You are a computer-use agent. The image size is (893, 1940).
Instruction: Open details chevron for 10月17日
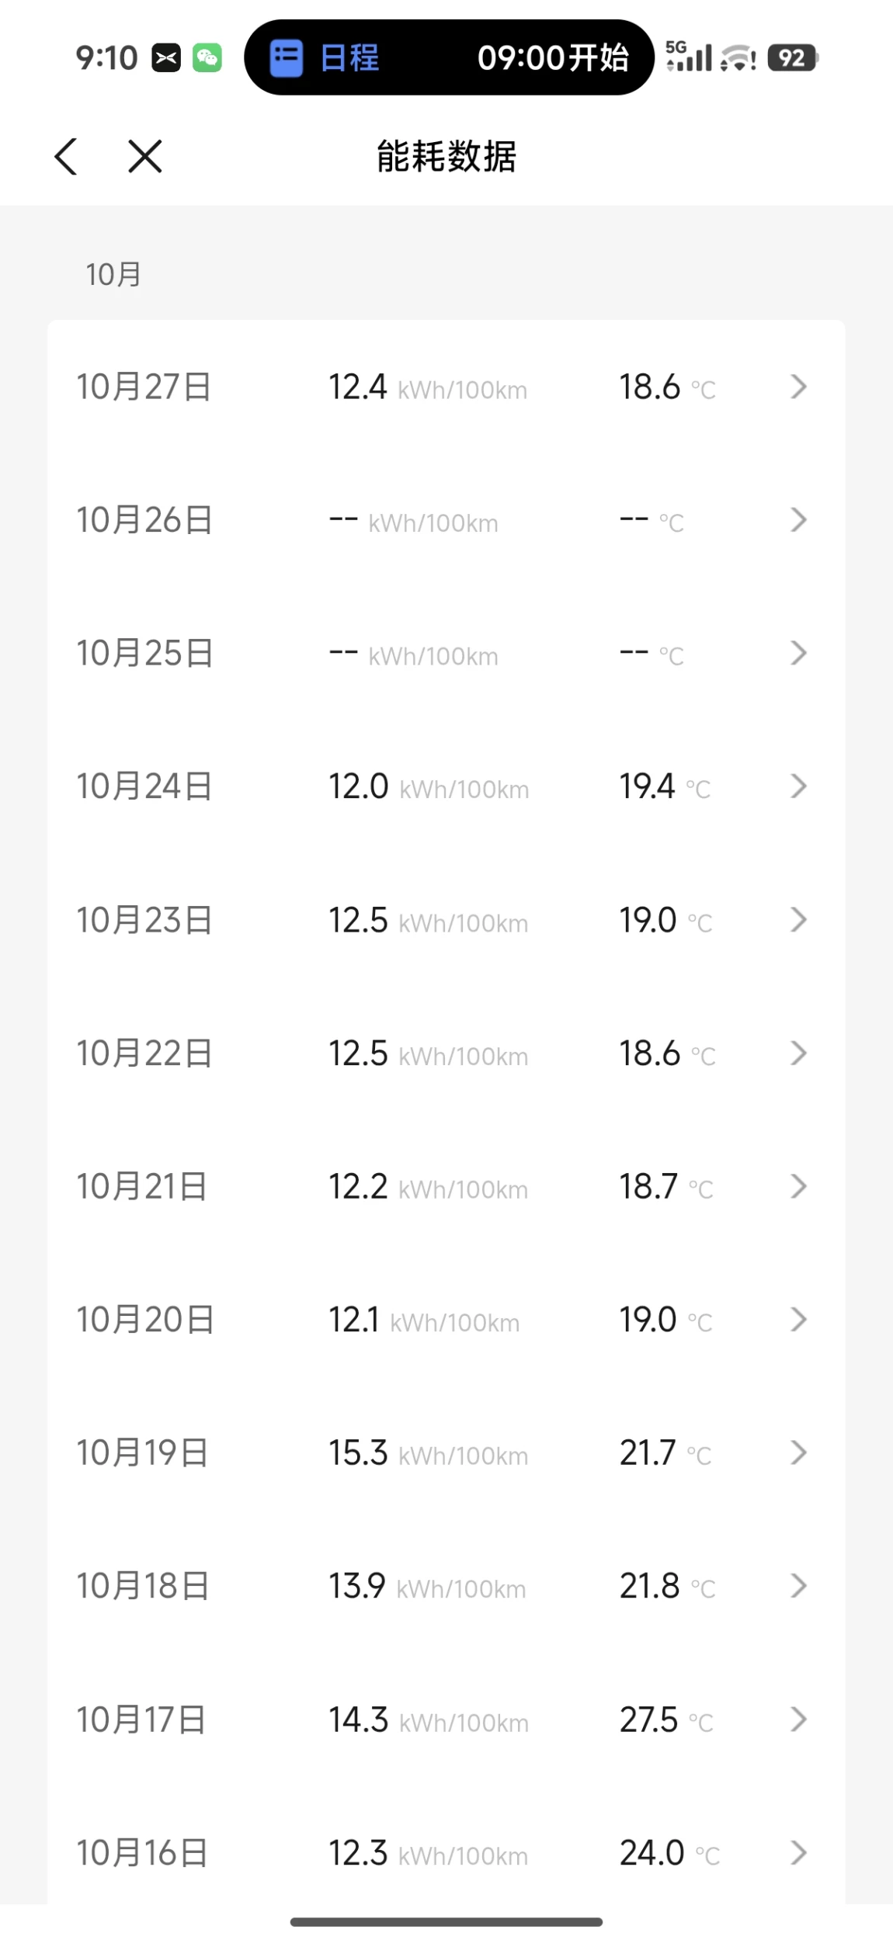pyautogui.click(x=798, y=1720)
